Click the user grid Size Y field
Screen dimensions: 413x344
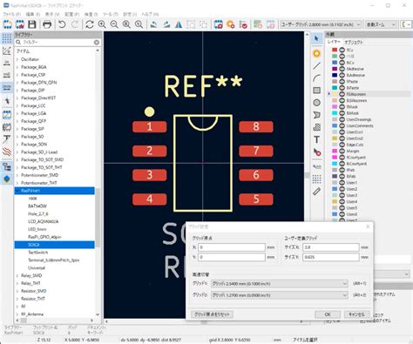[330, 257]
